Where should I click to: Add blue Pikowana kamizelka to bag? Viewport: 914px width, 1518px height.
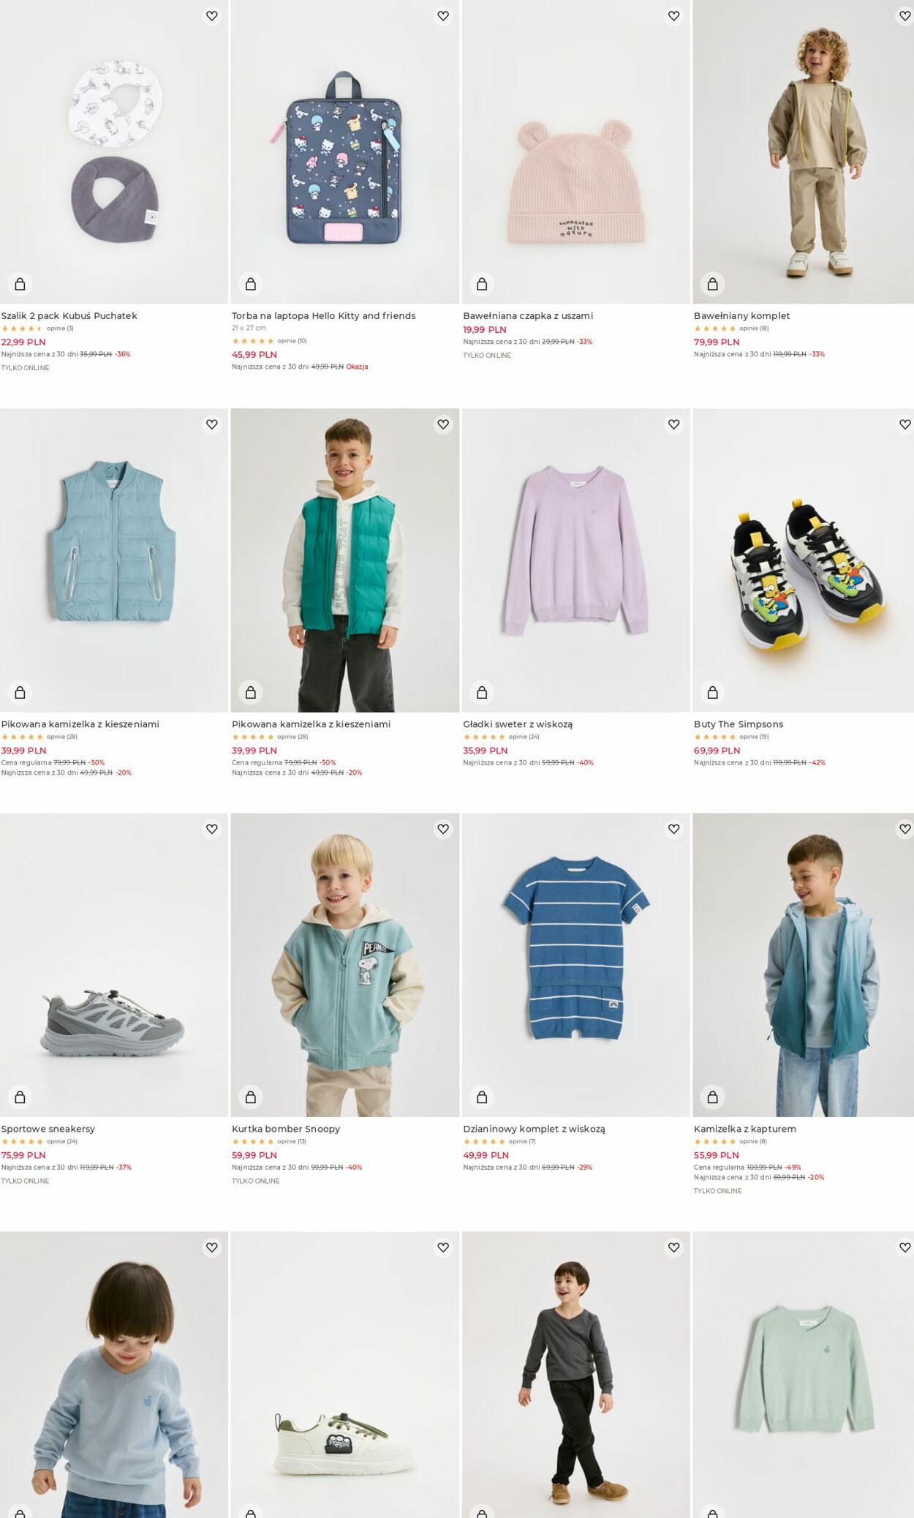pos(20,692)
